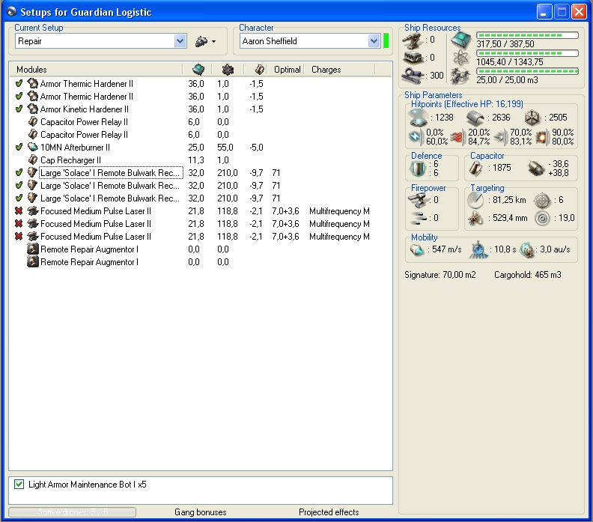Click the CPU usage progress bar

[527, 35]
